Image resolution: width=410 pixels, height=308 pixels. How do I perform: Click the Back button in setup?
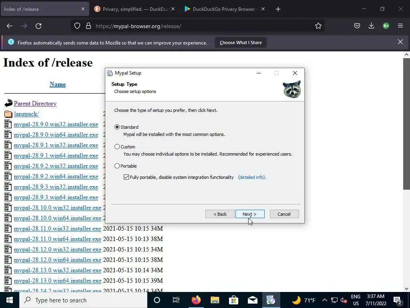pos(220,214)
